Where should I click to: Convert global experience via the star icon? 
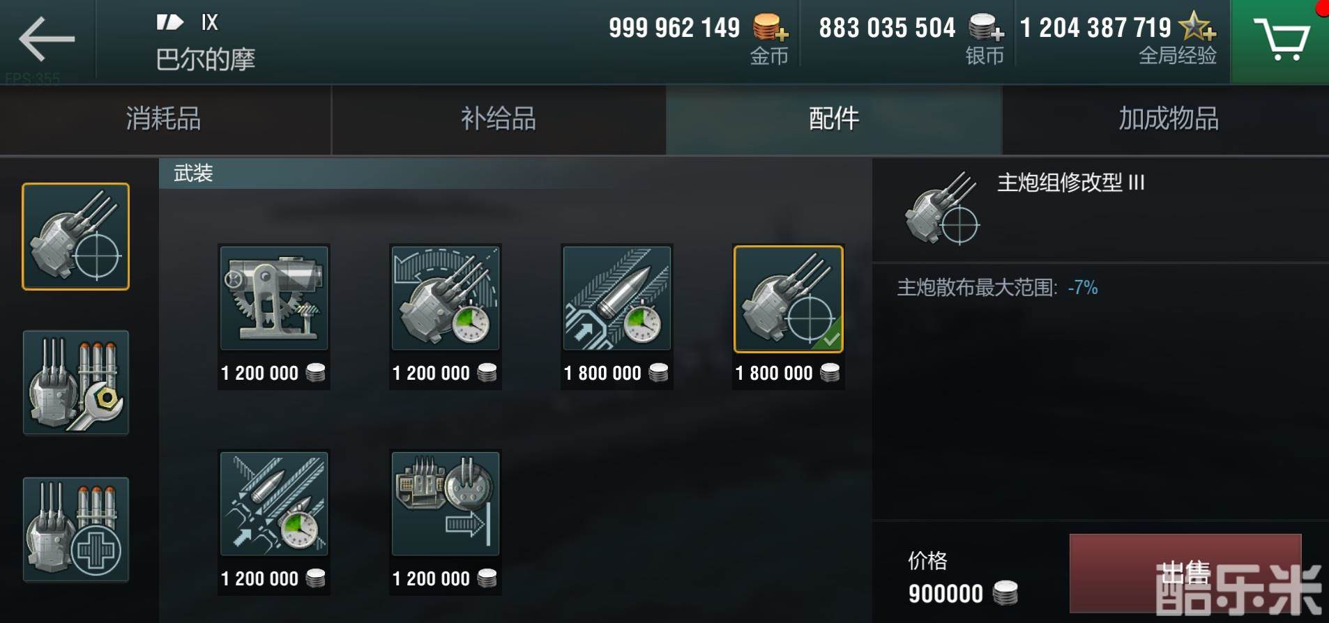(x=1197, y=26)
